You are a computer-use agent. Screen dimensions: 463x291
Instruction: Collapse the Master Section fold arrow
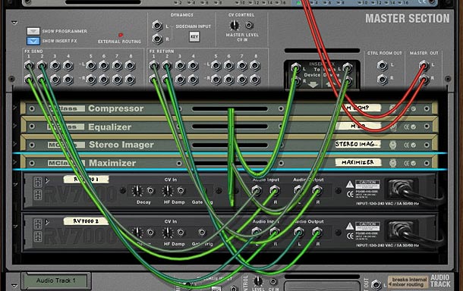click(14, 23)
